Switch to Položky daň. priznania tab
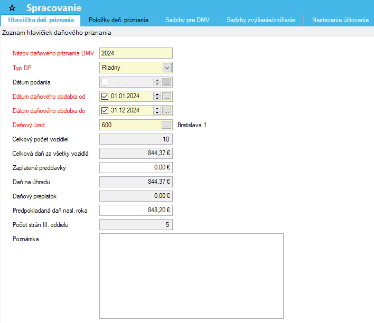The width and height of the screenshot is (374, 323). tap(118, 20)
